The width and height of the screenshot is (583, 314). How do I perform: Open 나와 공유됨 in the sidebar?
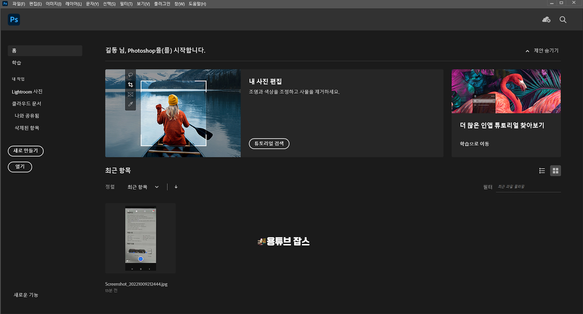[x=27, y=116]
